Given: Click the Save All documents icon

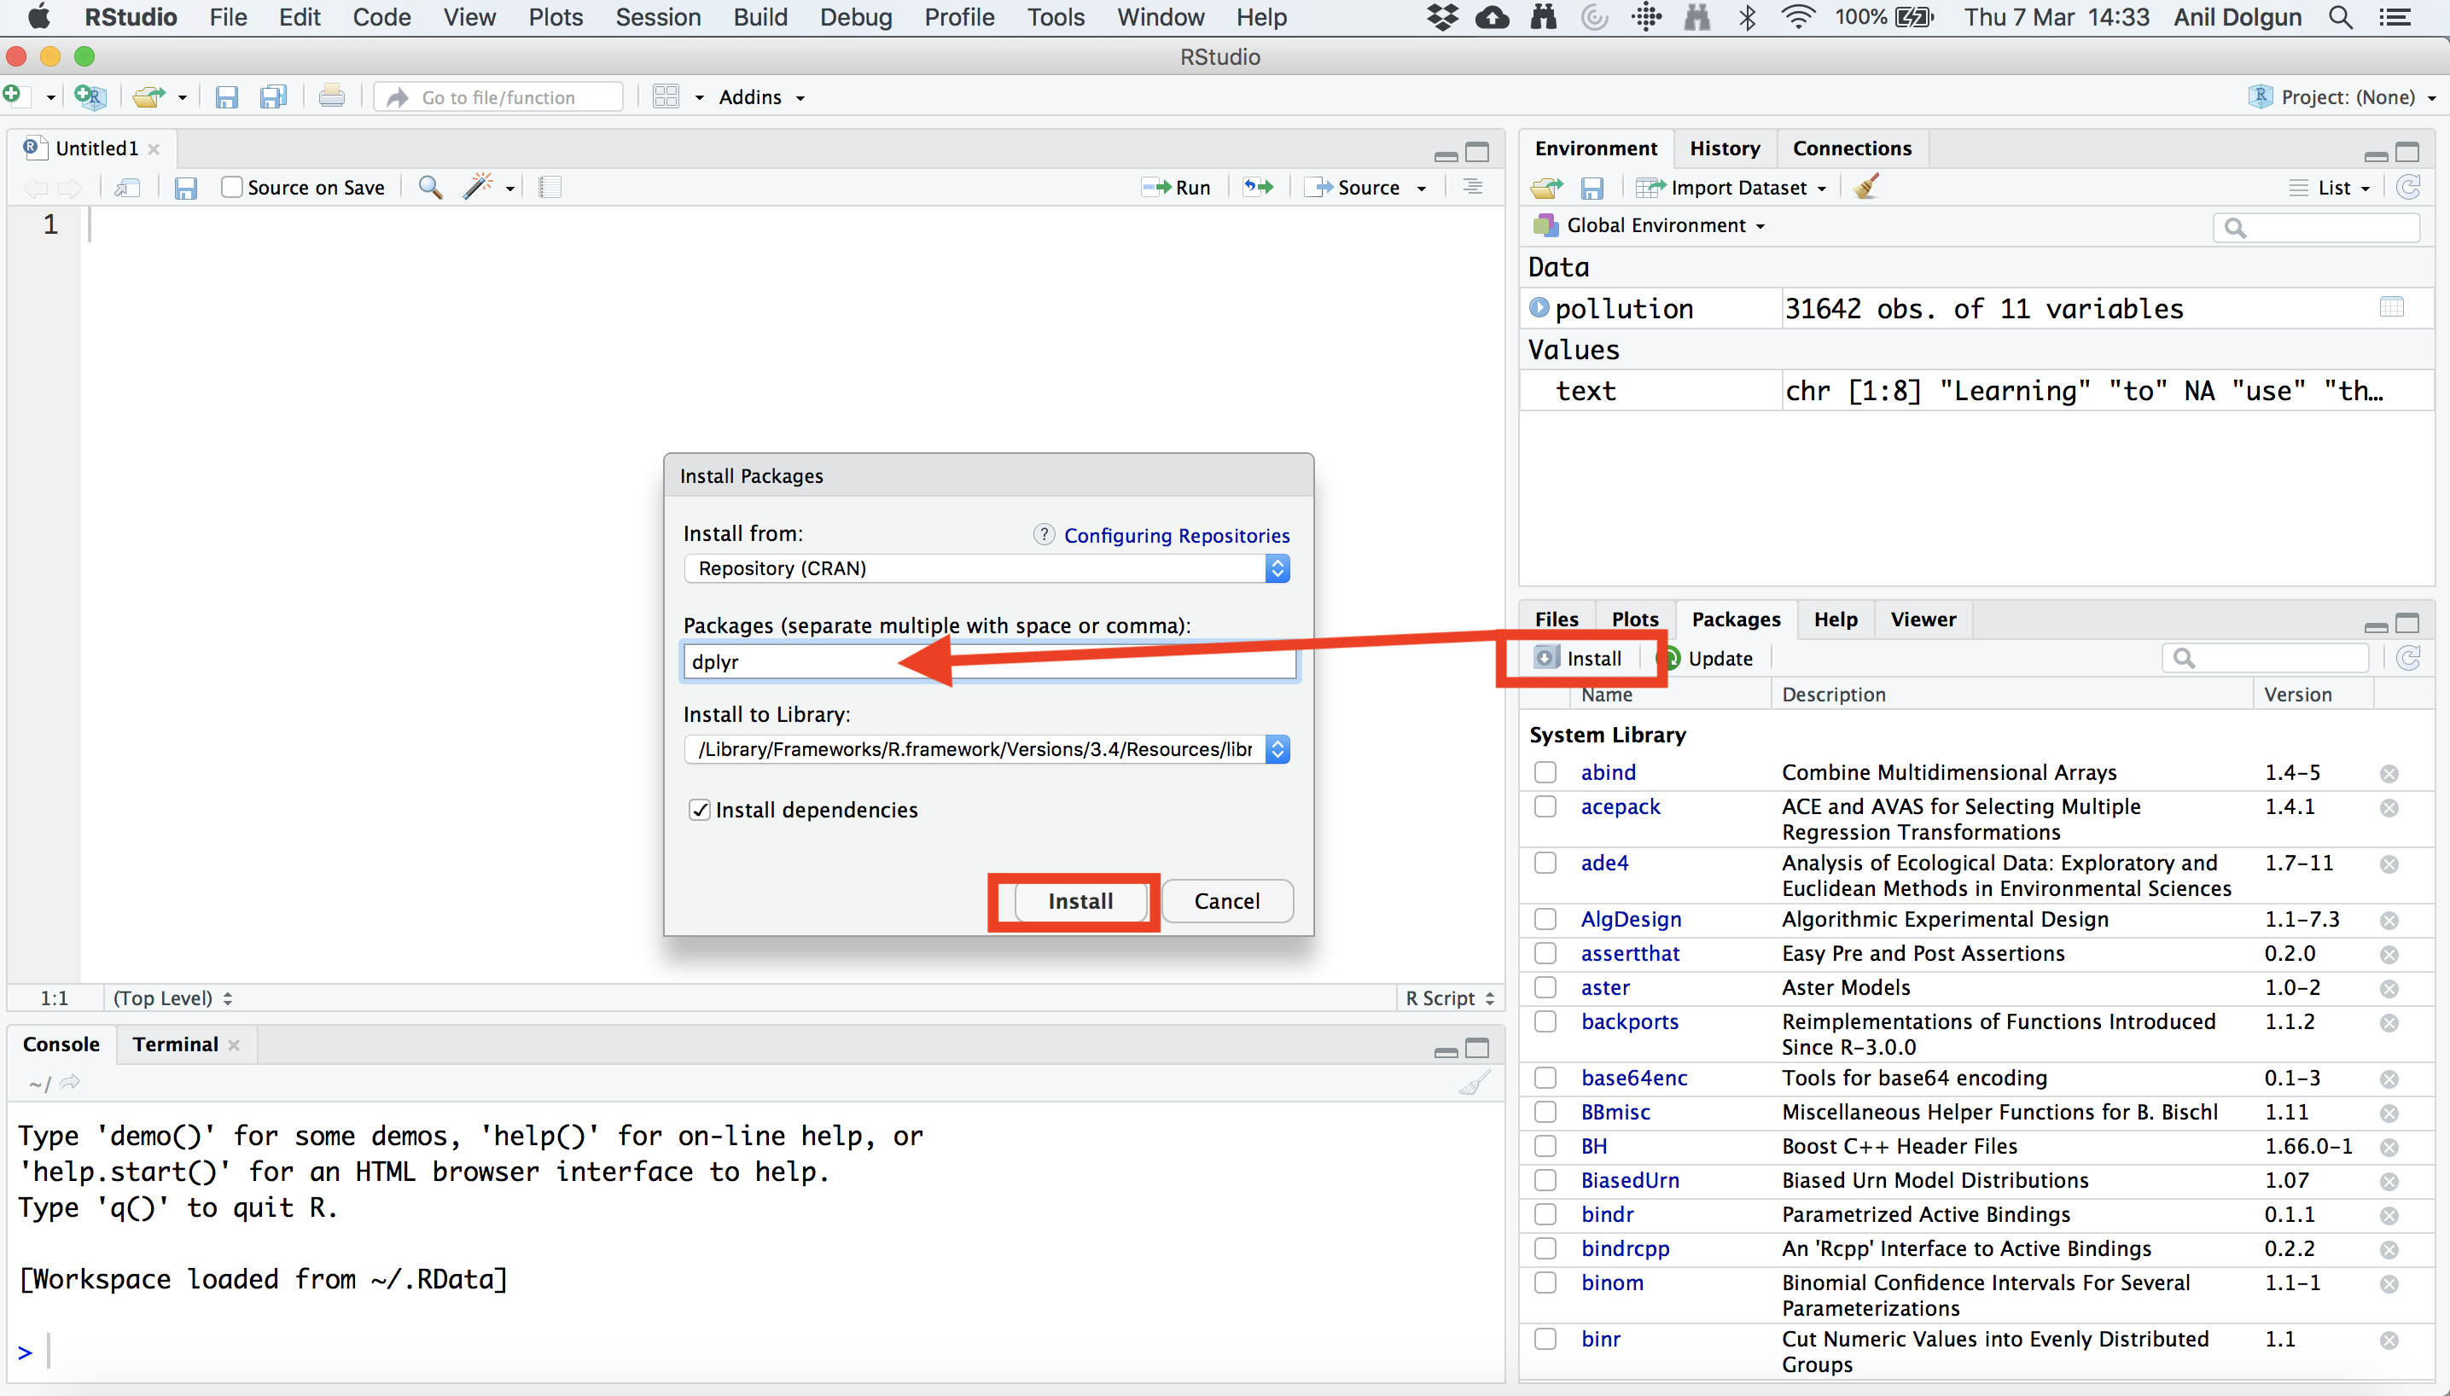Looking at the screenshot, I should [x=273, y=96].
